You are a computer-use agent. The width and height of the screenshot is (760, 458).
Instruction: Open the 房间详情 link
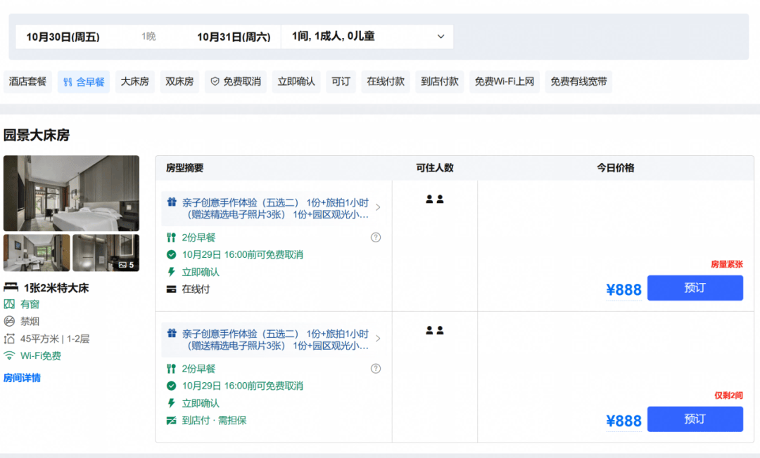23,378
